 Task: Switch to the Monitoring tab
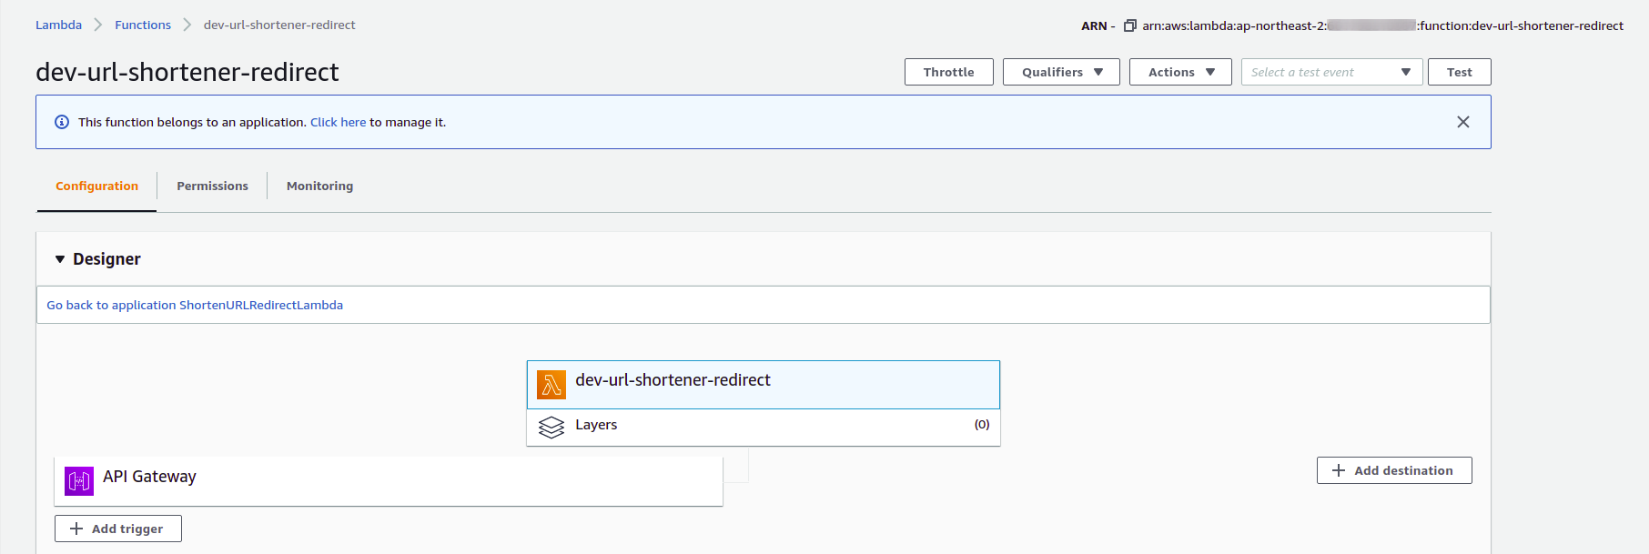point(319,186)
